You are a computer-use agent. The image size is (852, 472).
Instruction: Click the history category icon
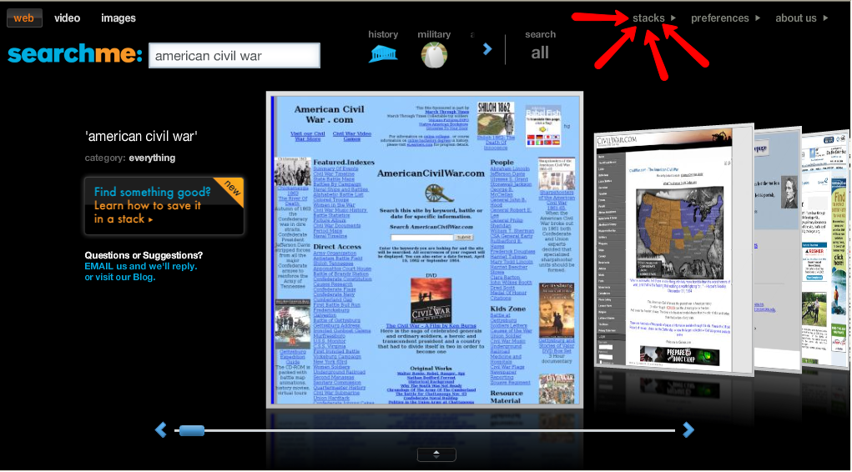click(x=383, y=55)
